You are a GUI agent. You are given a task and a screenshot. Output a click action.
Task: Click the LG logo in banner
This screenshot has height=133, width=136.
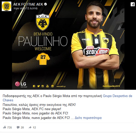click(x=21, y=84)
